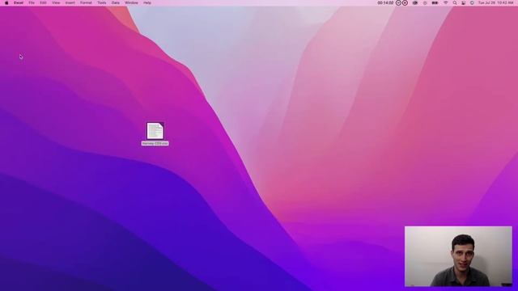Click the first circular recording control icon
The width and height of the screenshot is (518, 291).
point(398,2)
